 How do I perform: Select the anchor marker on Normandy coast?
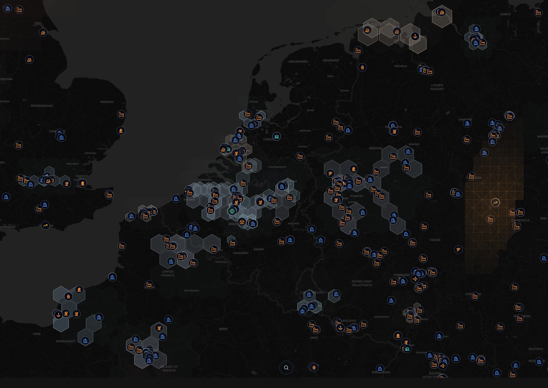(58, 315)
